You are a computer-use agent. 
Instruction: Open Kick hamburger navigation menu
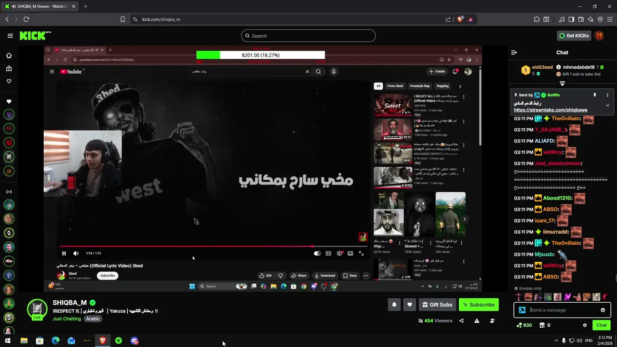tap(10, 36)
